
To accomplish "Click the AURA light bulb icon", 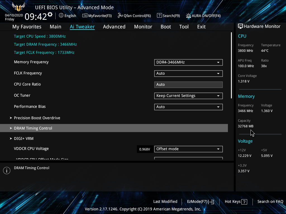I will pos(188,16).
